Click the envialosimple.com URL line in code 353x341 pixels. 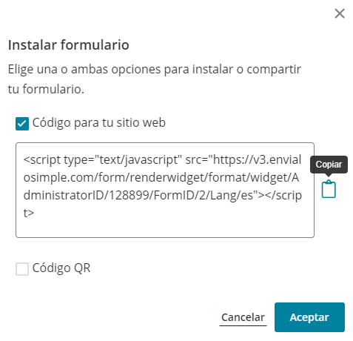[161, 178]
